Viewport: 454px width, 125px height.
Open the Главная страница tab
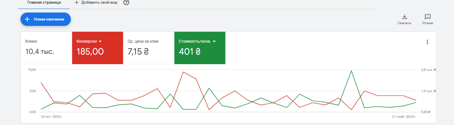click(x=44, y=3)
